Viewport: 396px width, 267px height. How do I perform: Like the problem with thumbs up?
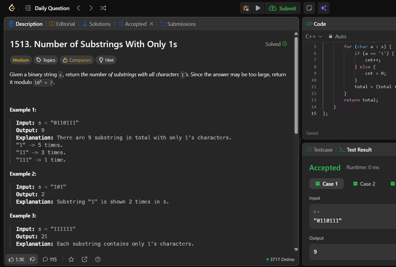point(17,259)
